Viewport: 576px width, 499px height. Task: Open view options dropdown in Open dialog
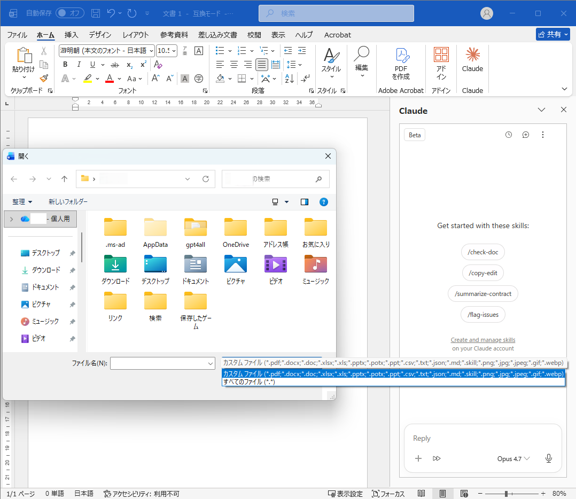[x=286, y=202]
